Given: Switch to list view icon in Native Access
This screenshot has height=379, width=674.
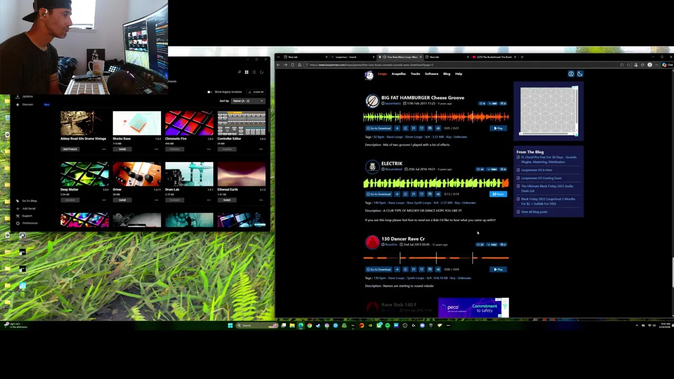Looking at the screenshot, I should tap(254, 72).
